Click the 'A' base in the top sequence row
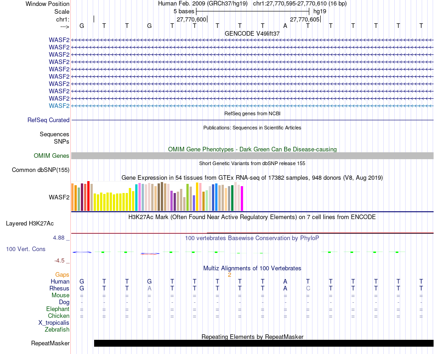The width and height of the screenshot is (434, 354). [286, 26]
